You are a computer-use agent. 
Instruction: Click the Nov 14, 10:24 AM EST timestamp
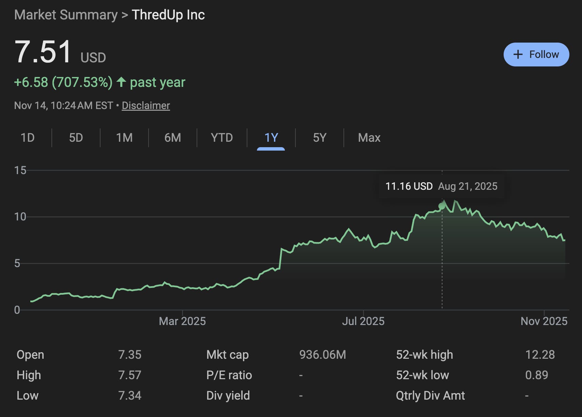pos(63,106)
